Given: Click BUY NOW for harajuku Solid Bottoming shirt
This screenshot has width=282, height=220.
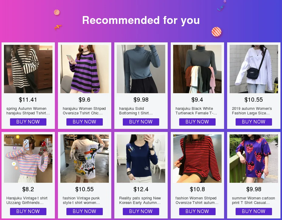Looking at the screenshot, I should pos(141,122).
